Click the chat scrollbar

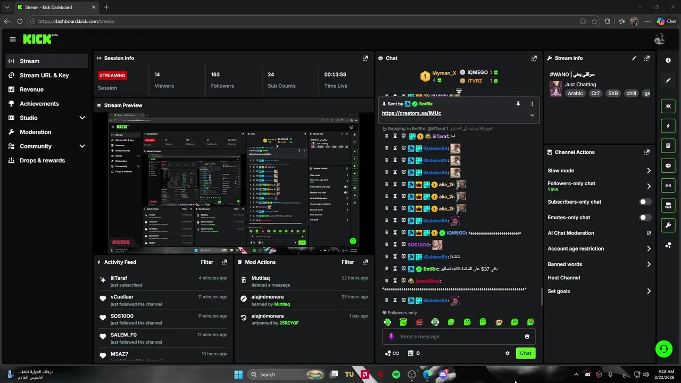[542, 297]
